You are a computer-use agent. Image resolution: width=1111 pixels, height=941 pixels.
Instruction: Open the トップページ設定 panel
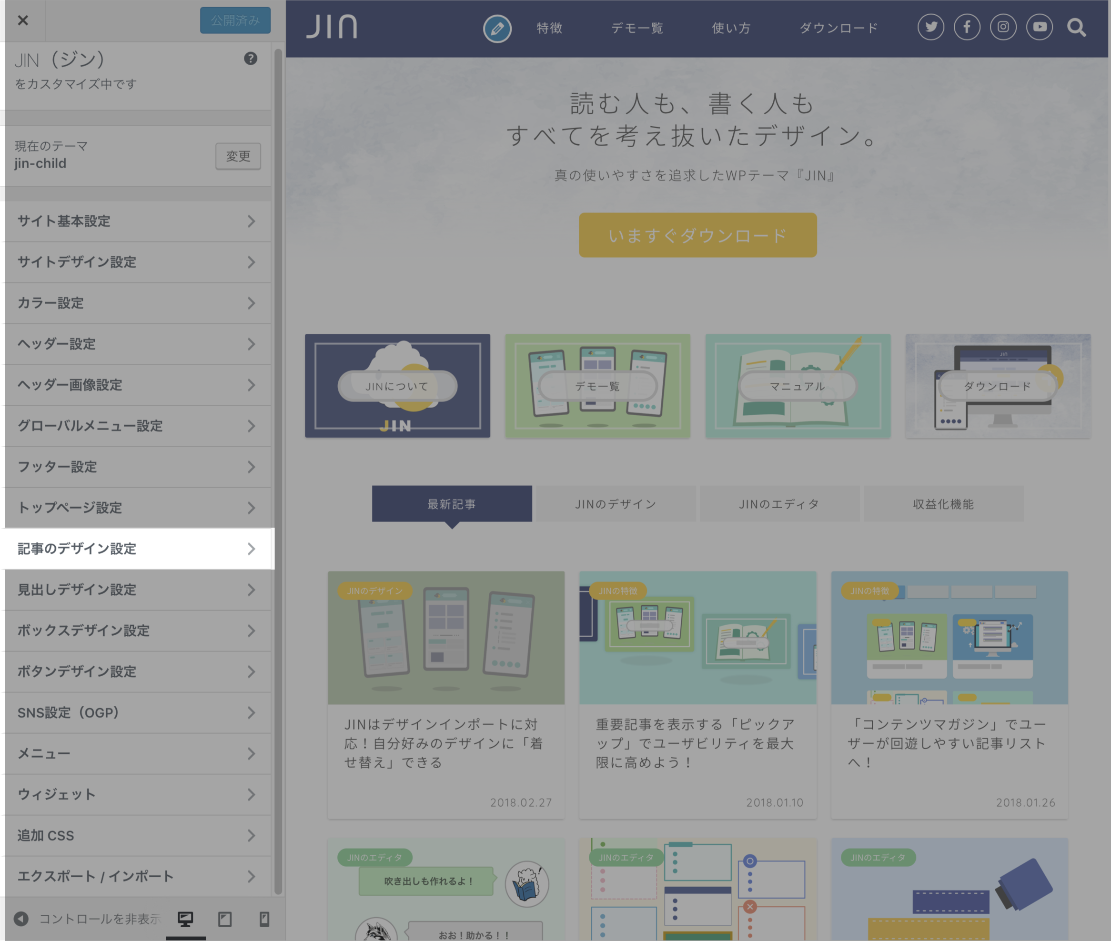[x=138, y=508]
